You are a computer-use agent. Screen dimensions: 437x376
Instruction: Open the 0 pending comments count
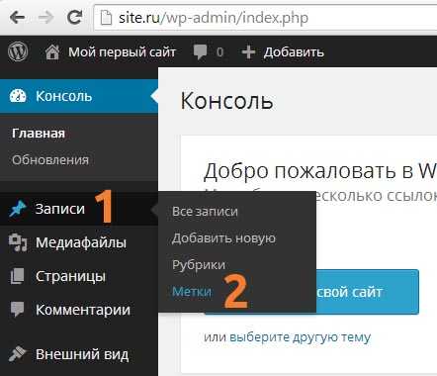[x=219, y=52]
